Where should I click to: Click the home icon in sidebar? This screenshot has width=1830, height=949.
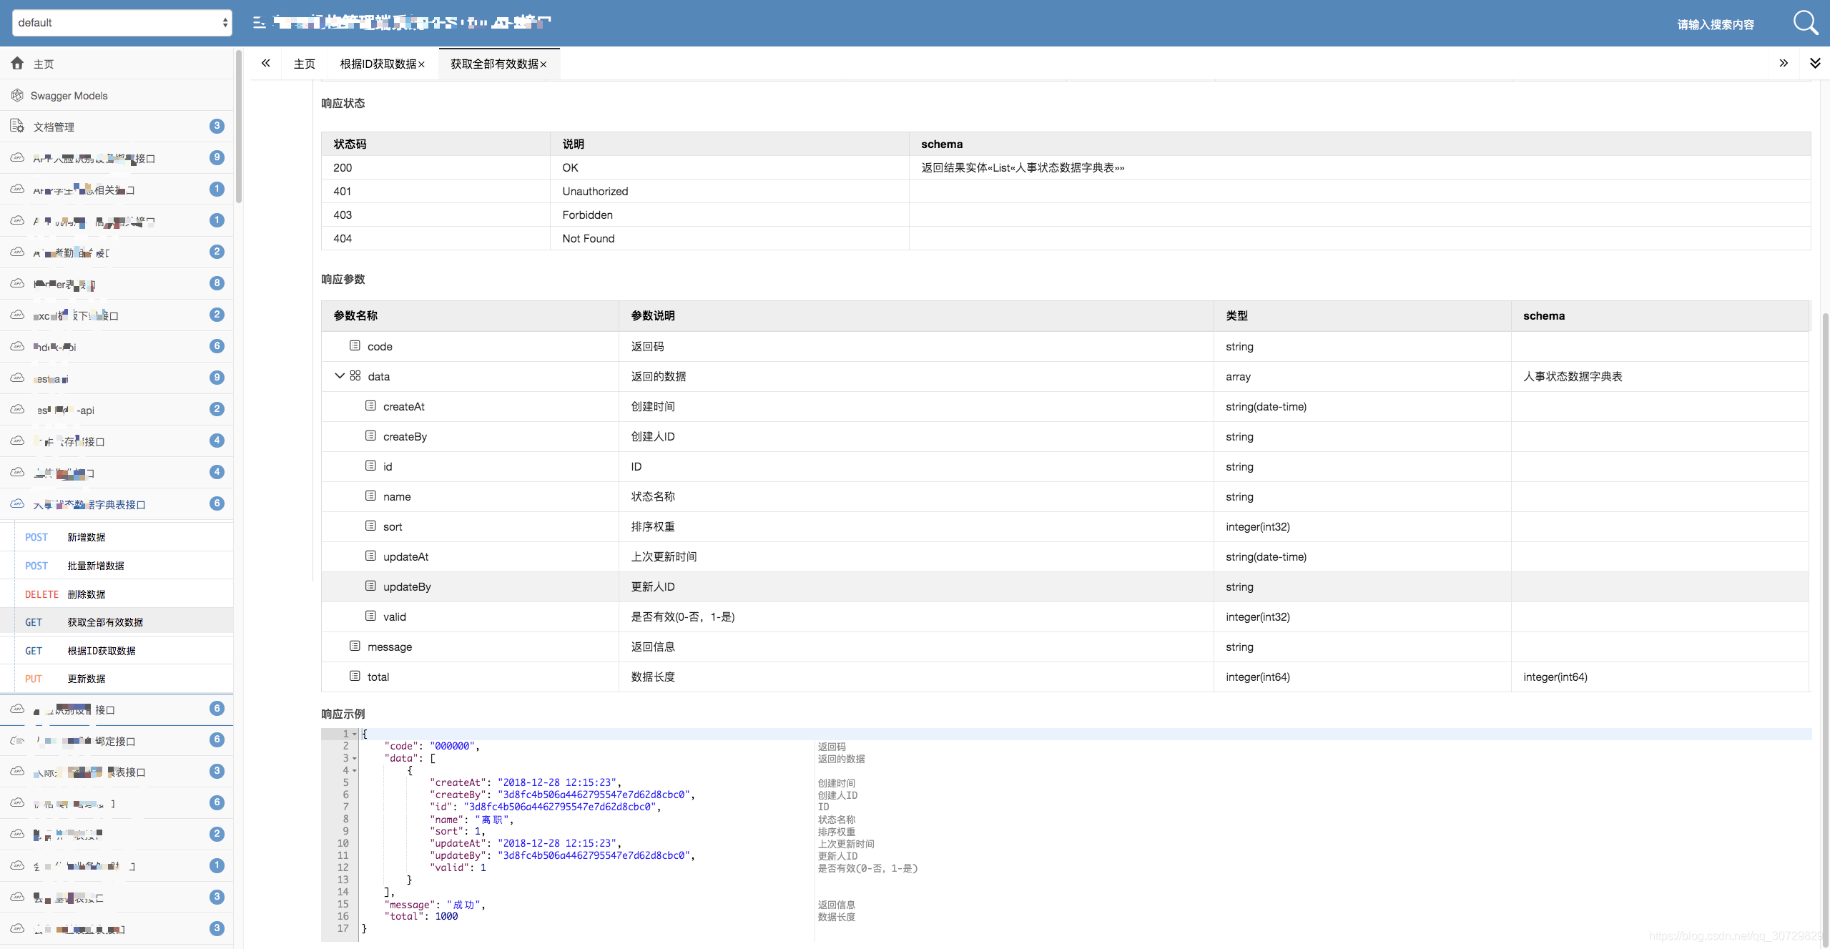18,64
